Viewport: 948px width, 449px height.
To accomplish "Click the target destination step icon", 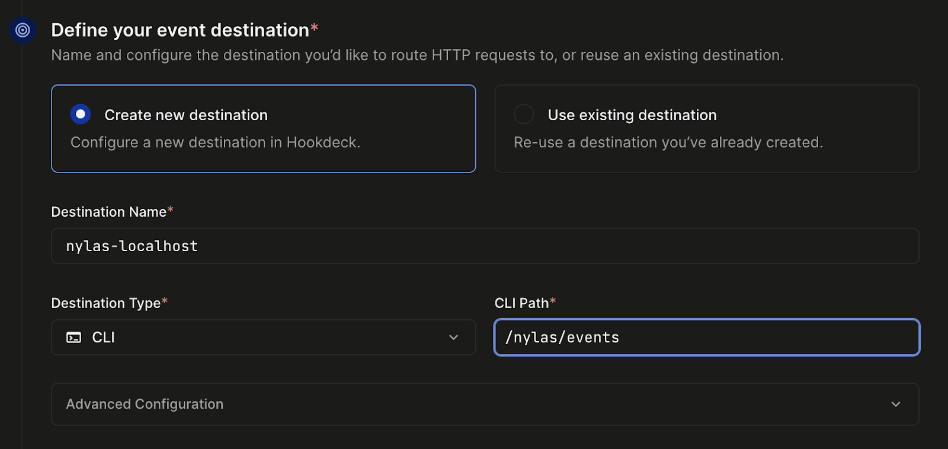I will [x=23, y=30].
